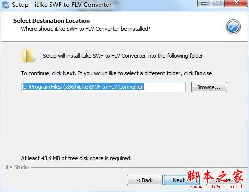Viewport: 249px width, 192px height.
Task: Proceed with the Next button
Action: coord(182,180)
